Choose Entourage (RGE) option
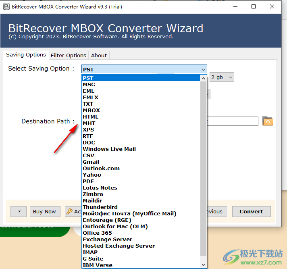 pos(141,220)
